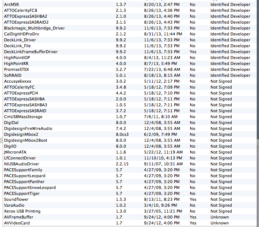Click the Soundflower extension entry
Image resolution: width=259 pixels, height=227 pixels.
[129, 199]
